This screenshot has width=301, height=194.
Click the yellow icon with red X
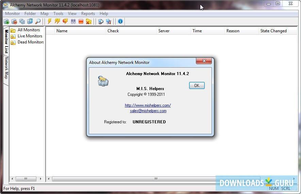pos(89,21)
